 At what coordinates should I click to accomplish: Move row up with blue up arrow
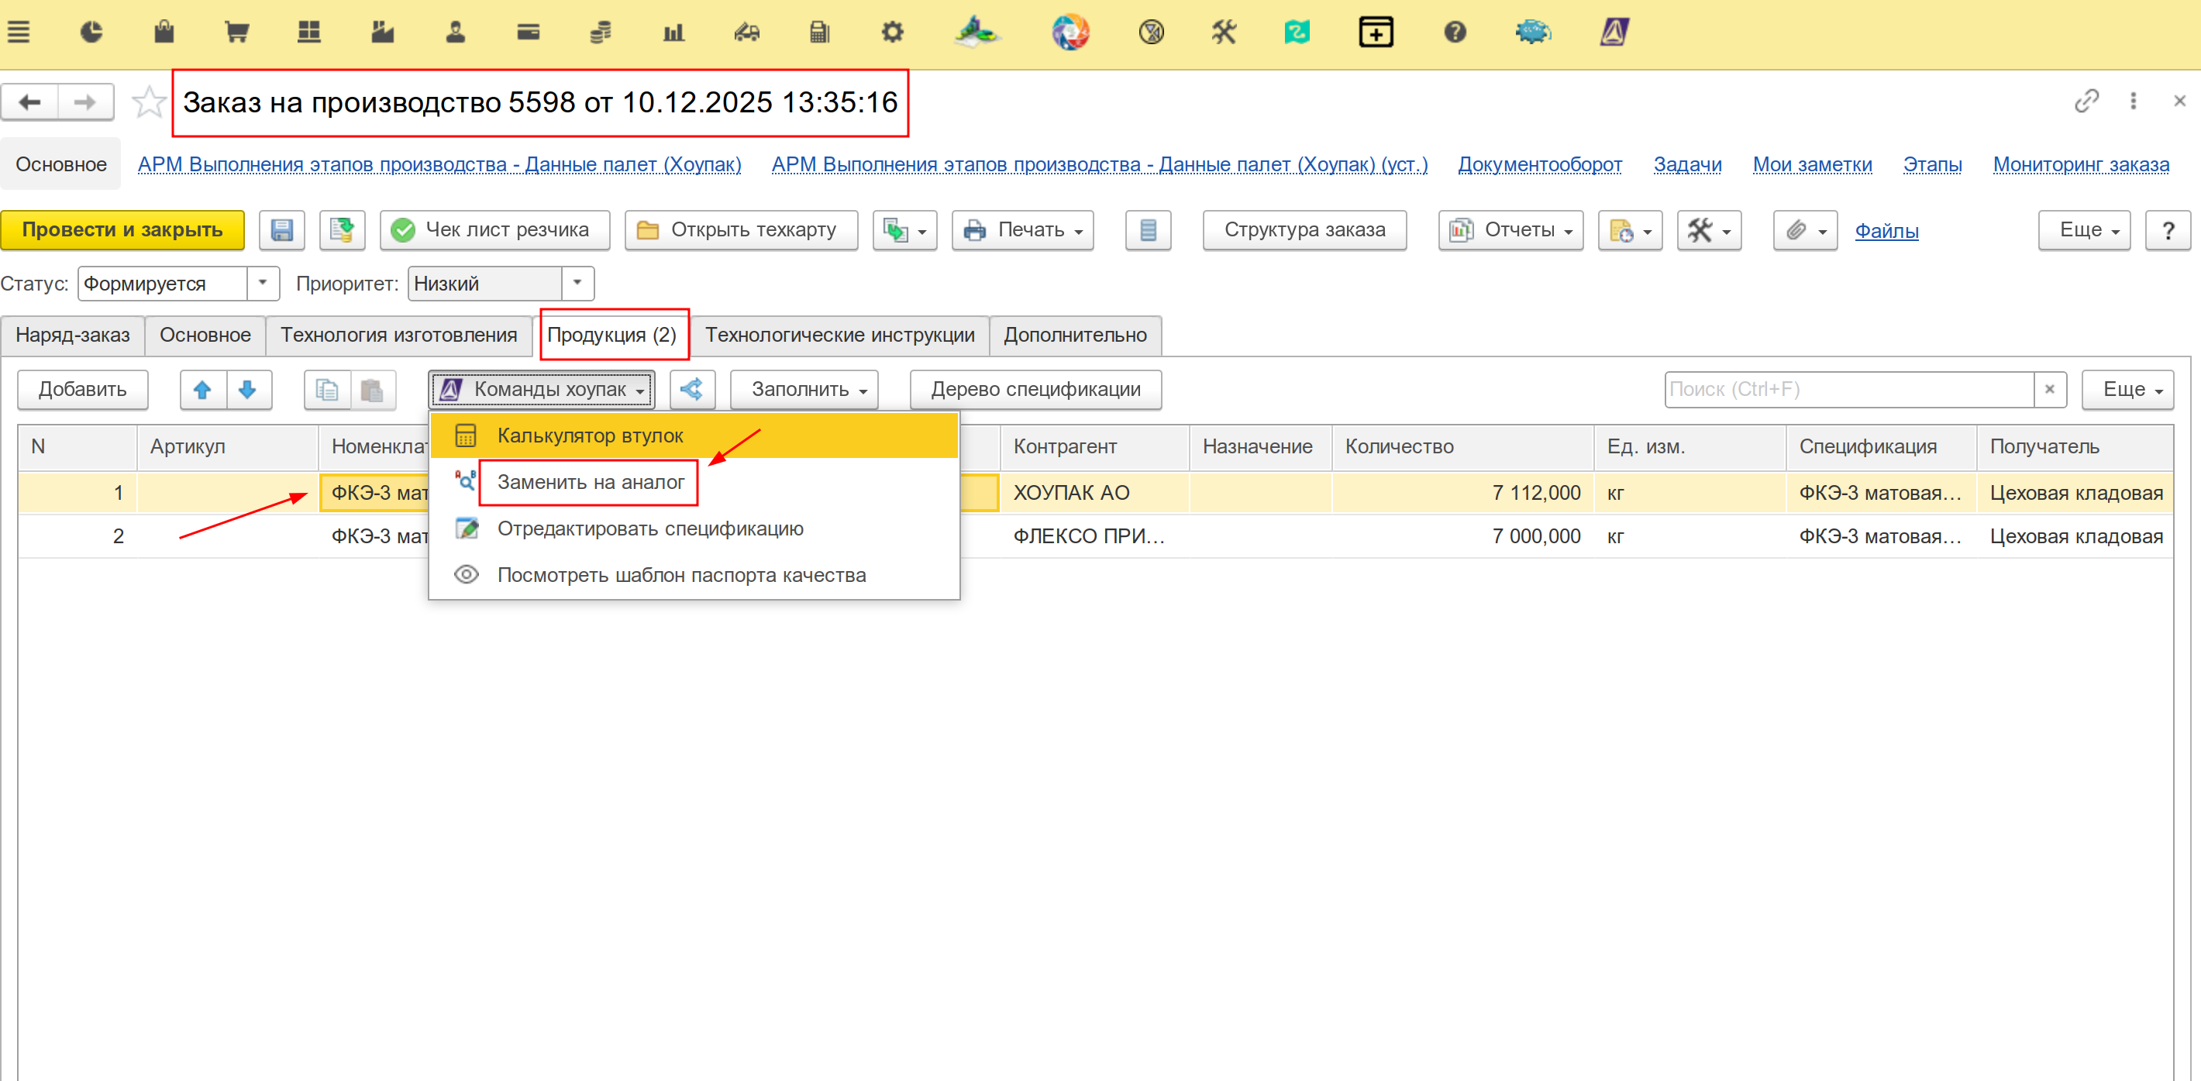202,390
